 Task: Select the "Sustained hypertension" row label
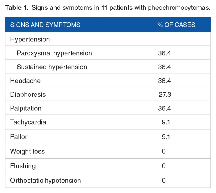tap(52, 67)
